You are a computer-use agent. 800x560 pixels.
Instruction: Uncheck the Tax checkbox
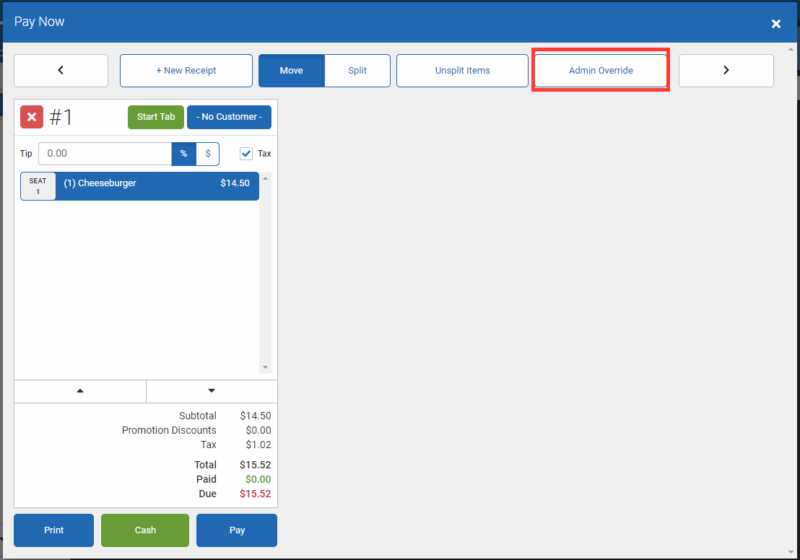tap(246, 153)
